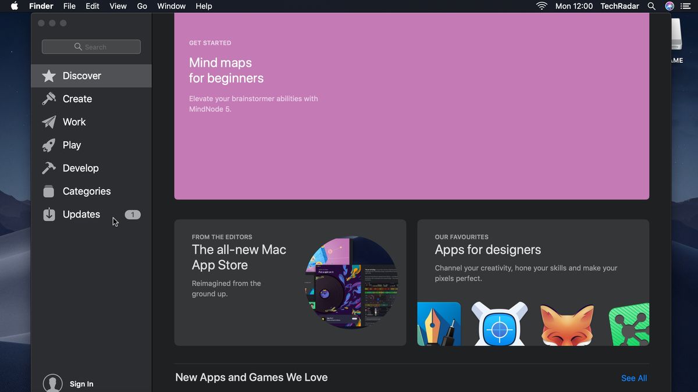
Task: Select the Create paintbrush icon in sidebar
Action: point(49,99)
